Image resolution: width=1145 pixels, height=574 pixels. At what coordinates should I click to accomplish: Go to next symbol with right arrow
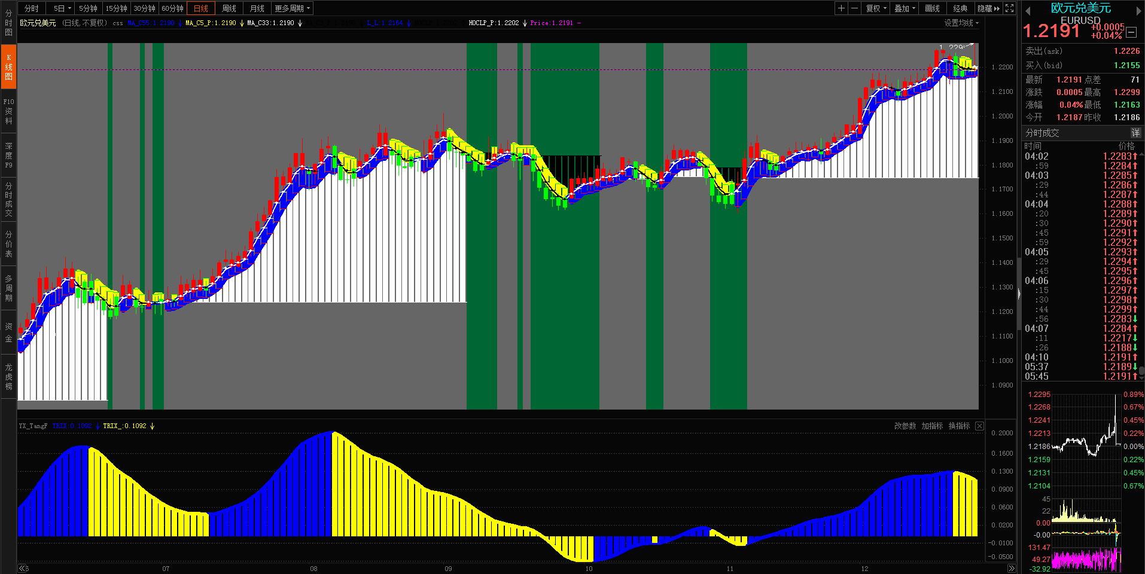pyautogui.click(x=1138, y=10)
